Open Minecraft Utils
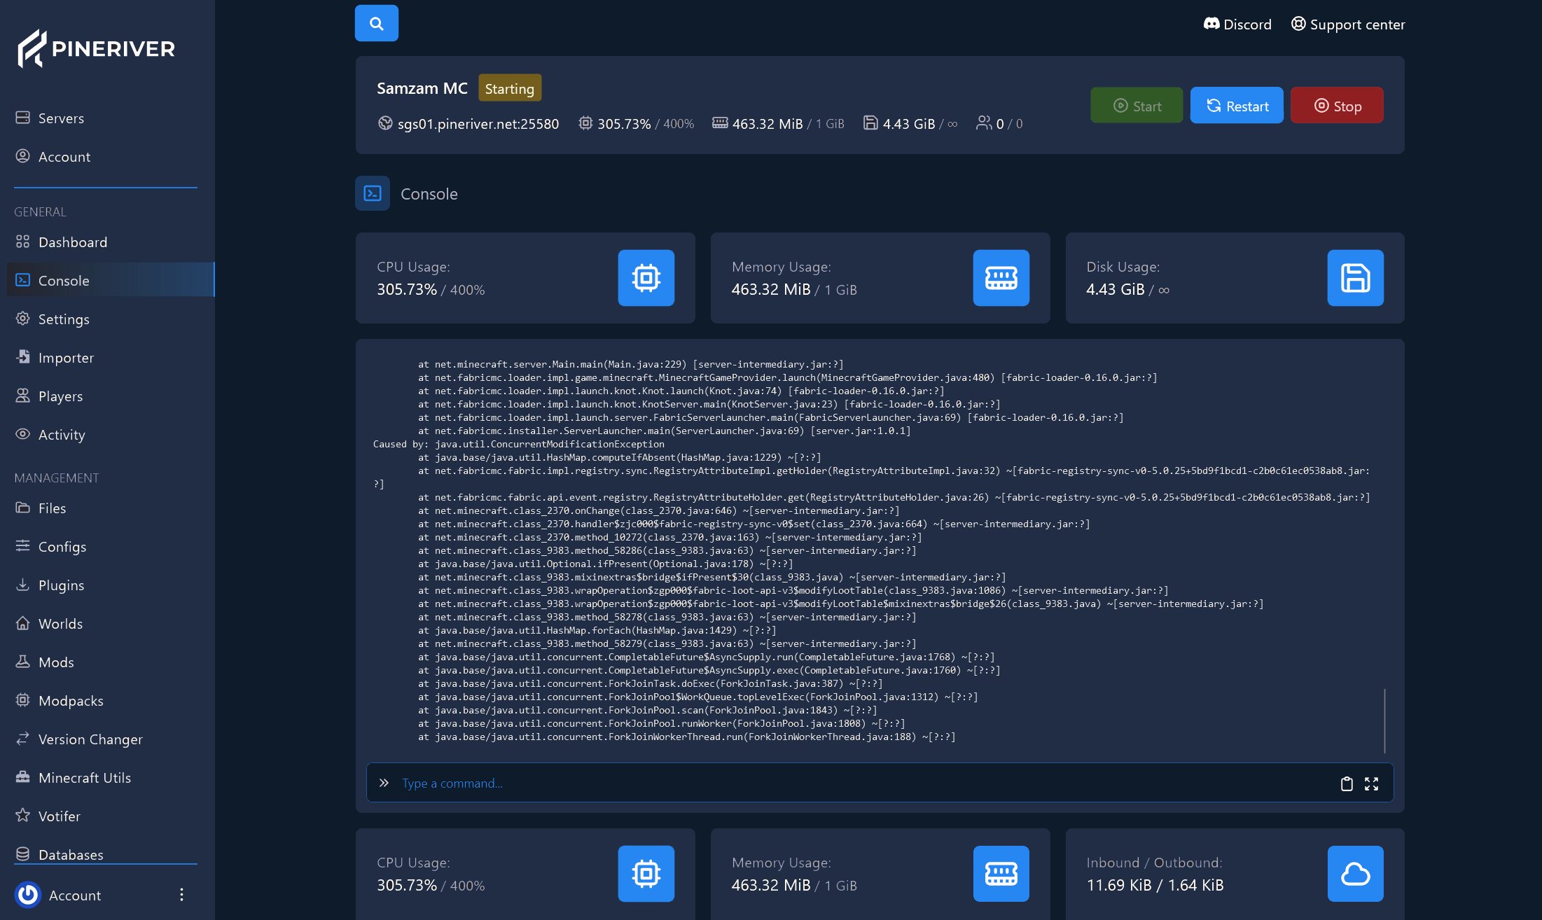This screenshot has height=920, width=1542. click(x=85, y=778)
